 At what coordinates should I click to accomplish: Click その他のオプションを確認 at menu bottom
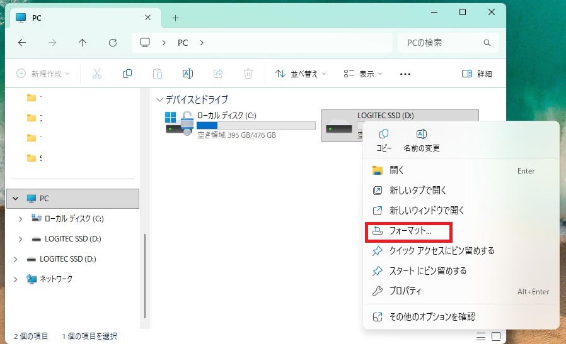[432, 316]
